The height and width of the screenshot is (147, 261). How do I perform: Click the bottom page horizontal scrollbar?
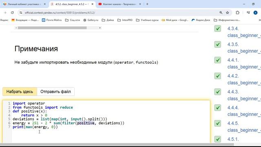tap(117, 145)
